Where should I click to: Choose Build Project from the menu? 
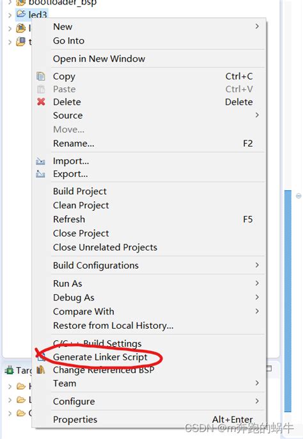point(80,191)
